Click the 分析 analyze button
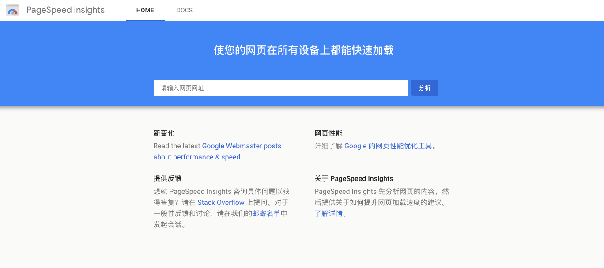604x268 pixels. tap(425, 88)
